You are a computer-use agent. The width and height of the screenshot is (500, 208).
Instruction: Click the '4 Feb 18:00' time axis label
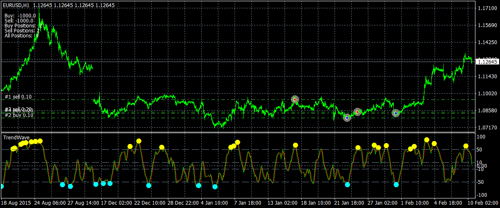click(x=448, y=203)
